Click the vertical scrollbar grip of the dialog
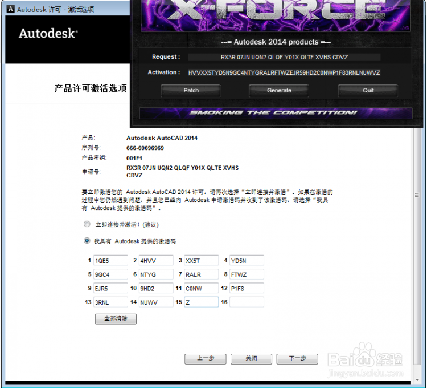The height and width of the screenshot is (388, 427). click(x=417, y=195)
